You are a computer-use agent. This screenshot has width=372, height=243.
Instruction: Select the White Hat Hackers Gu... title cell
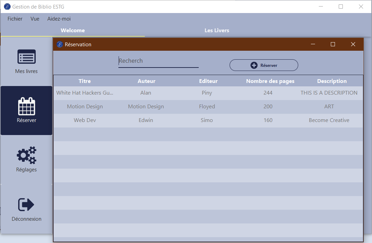tap(85, 93)
